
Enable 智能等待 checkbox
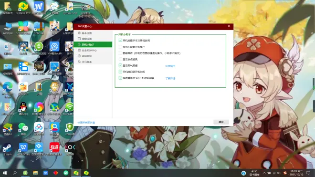pos(120,53)
